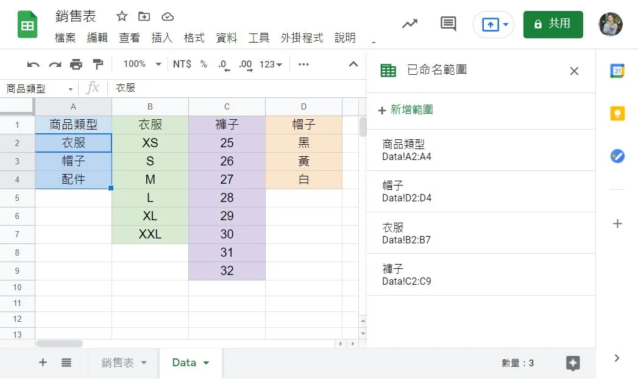Viewport: 638px width, 379px height.
Task: Click the vertical scrollbar thumb
Action: point(363,127)
